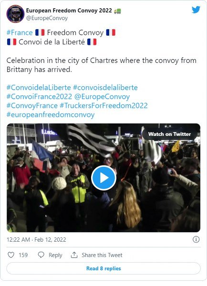This screenshot has width=207, height=286.
Task: Open the @EuropeConvoy mention in tweet text
Action: pyautogui.click(x=102, y=97)
